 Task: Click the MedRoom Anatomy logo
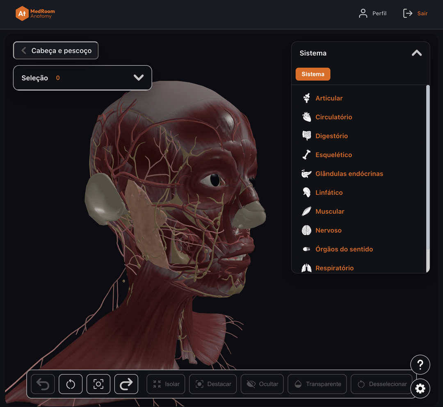35,13
